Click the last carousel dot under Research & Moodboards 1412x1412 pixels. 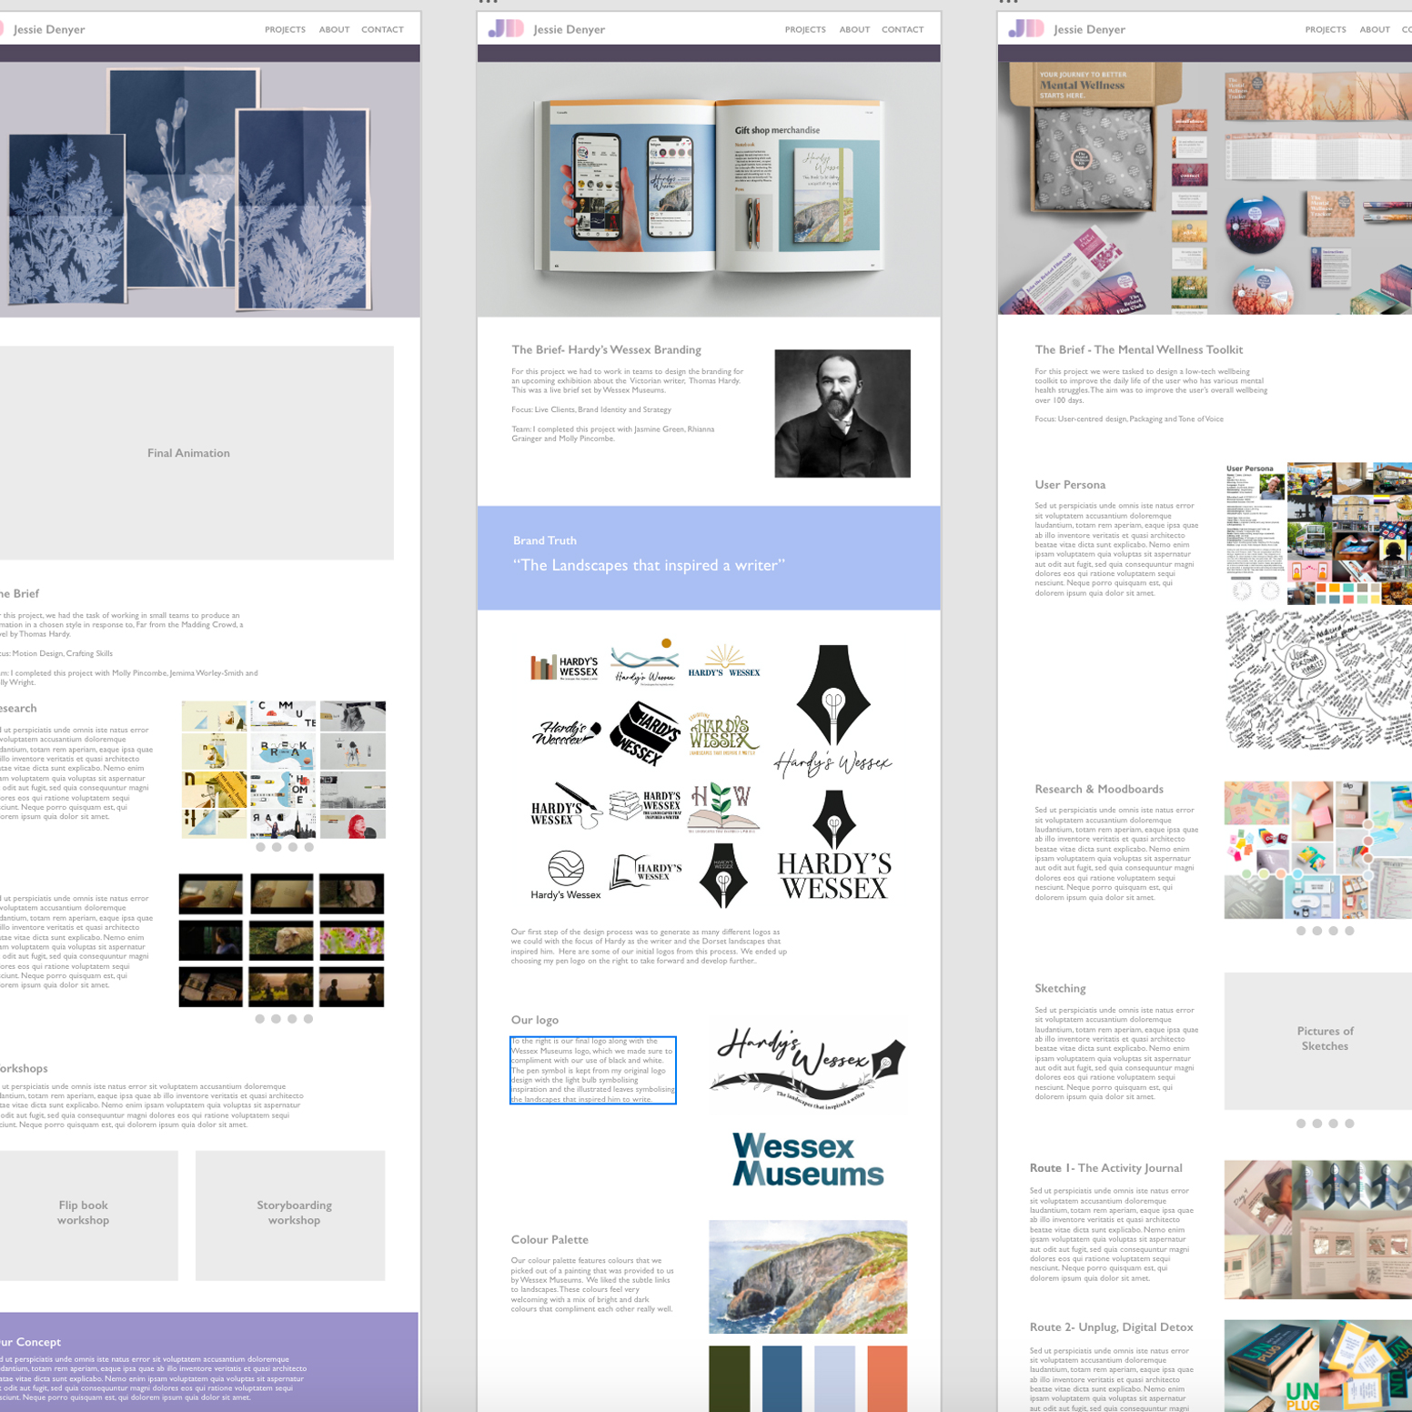(x=1349, y=931)
